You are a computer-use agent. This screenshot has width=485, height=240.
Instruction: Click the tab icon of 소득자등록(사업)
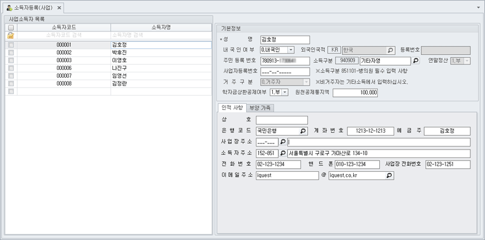pyautogui.click(x=10, y=8)
